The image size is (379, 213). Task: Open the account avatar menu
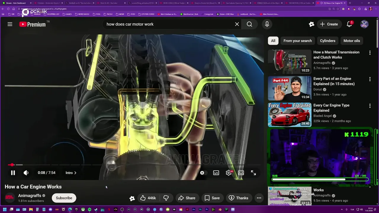click(364, 24)
